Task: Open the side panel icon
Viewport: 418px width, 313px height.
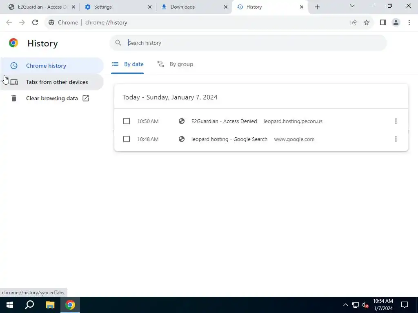Action: pos(383,23)
